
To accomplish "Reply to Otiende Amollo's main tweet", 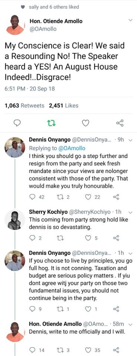I will pos(17,123).
